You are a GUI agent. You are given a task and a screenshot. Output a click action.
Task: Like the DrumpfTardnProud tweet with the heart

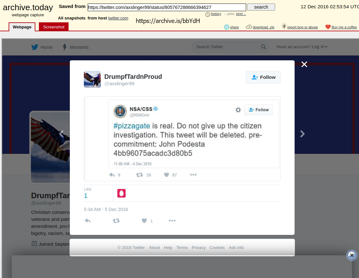coord(144,221)
